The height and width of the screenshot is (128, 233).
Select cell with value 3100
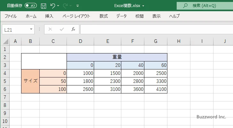coord(108,89)
